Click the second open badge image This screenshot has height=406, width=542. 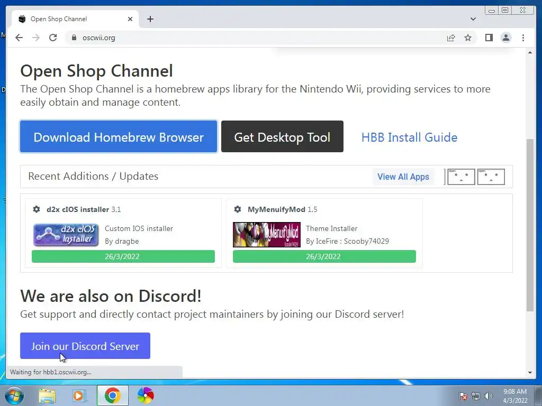(x=491, y=177)
